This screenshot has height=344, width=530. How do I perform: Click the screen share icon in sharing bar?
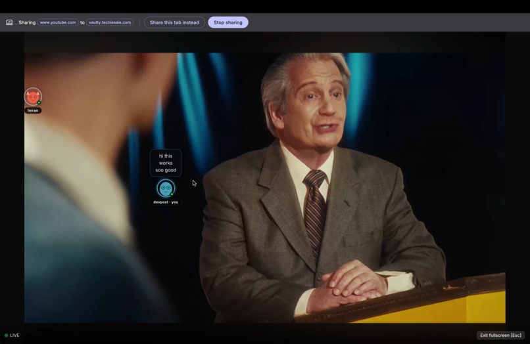click(9, 22)
